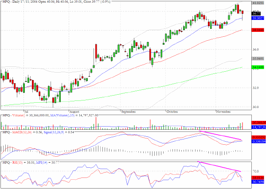Image resolution: width=266 pixels, height=189 pixels.
Task: Click the red 38.0688 moving average label
Action: [x=258, y=30]
